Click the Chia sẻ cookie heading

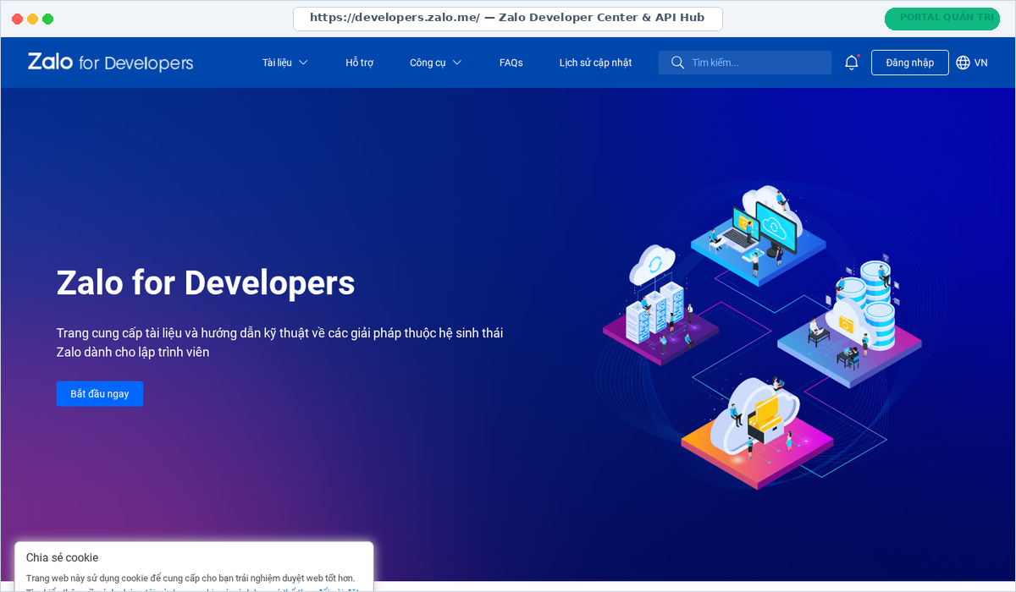(x=63, y=557)
